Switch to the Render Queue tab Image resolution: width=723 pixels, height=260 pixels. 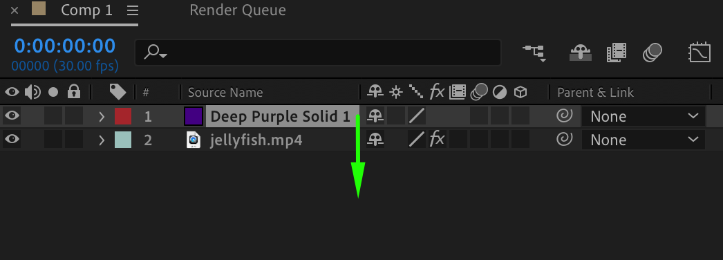coord(238,10)
